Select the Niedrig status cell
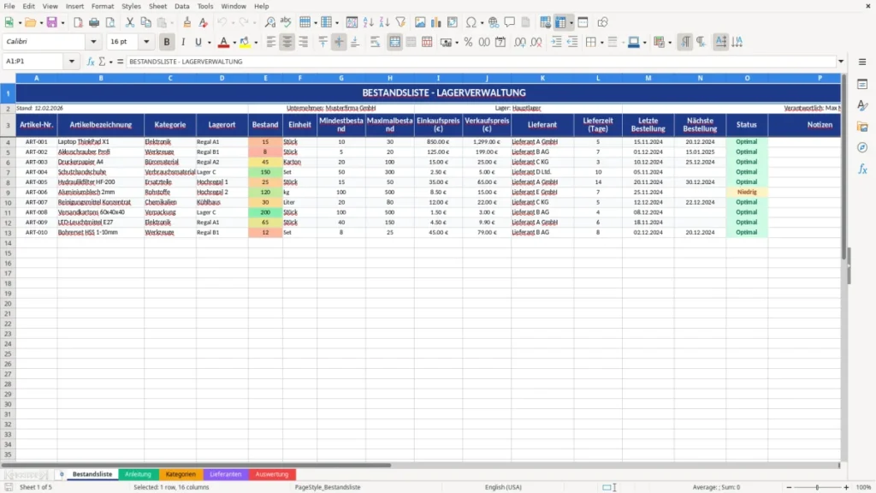 point(747,193)
